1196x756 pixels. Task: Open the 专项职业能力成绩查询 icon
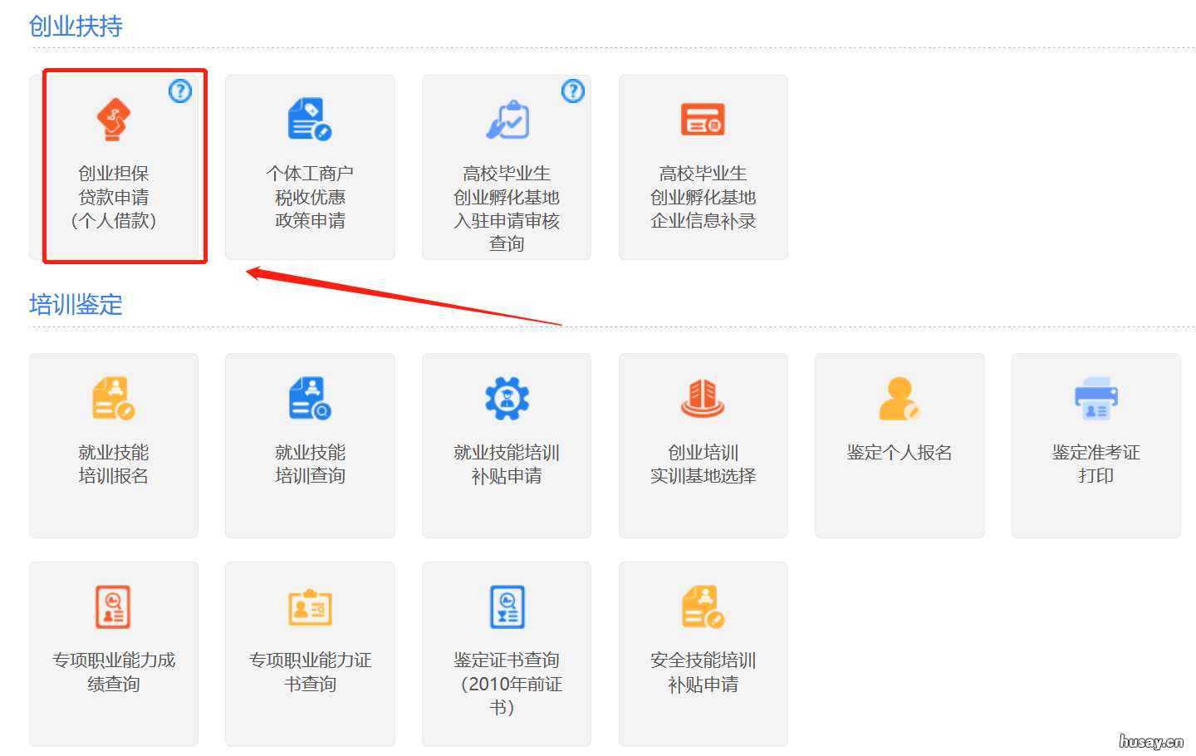[114, 606]
